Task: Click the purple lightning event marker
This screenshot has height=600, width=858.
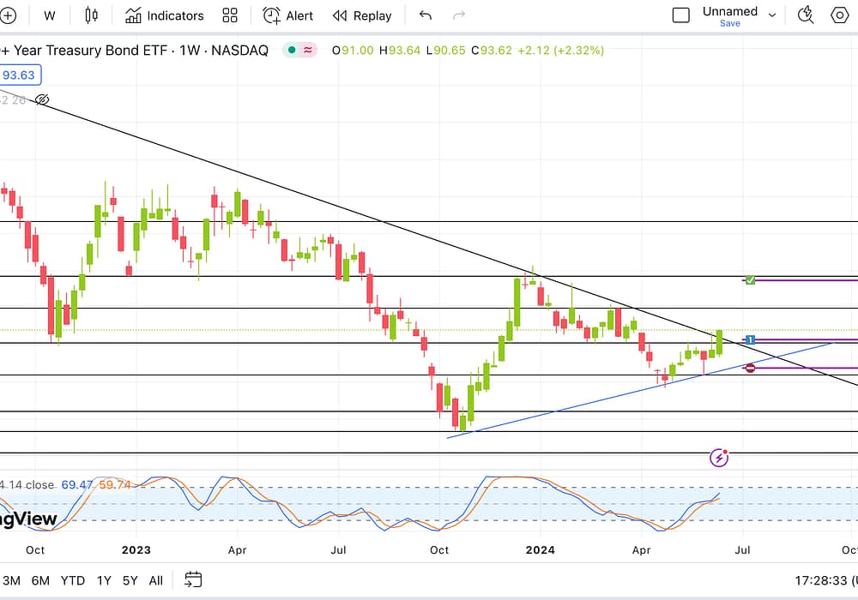Action: coord(719,458)
